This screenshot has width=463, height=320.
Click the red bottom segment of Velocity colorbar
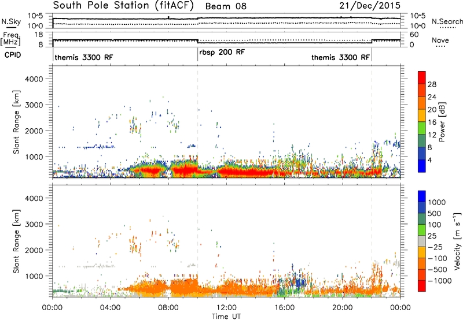(x=422, y=286)
